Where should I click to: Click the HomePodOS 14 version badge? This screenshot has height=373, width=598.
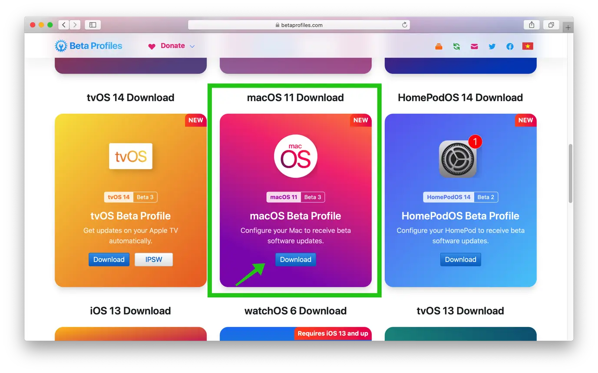(x=449, y=197)
